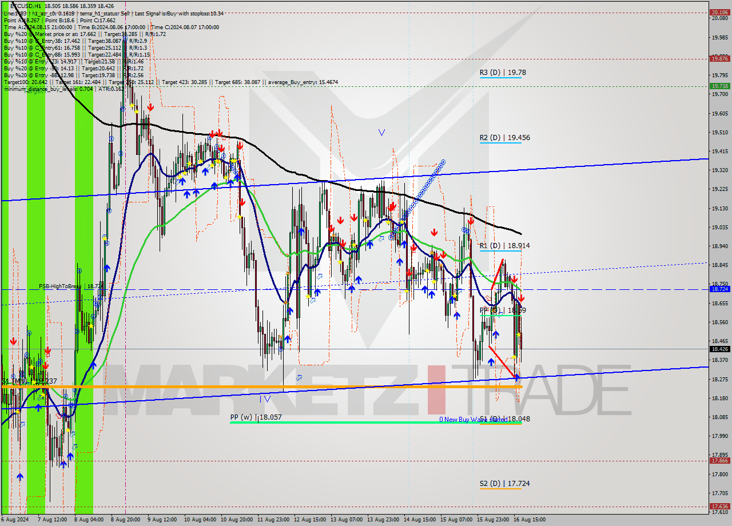Click the '6 Aug 2024' date on time axis

coord(14,520)
